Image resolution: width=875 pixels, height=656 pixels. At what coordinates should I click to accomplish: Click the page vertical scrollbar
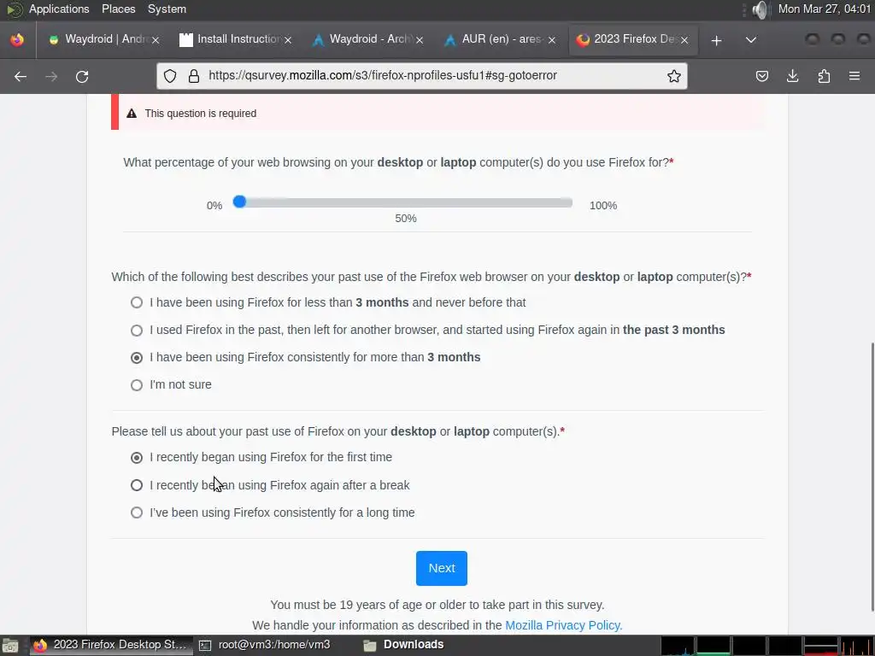coord(871,477)
